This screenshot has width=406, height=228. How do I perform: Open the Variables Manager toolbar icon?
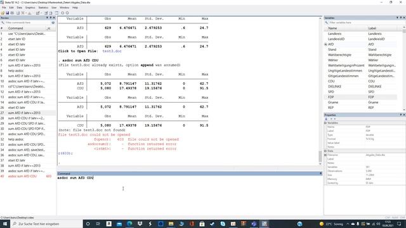(x=56, y=13)
